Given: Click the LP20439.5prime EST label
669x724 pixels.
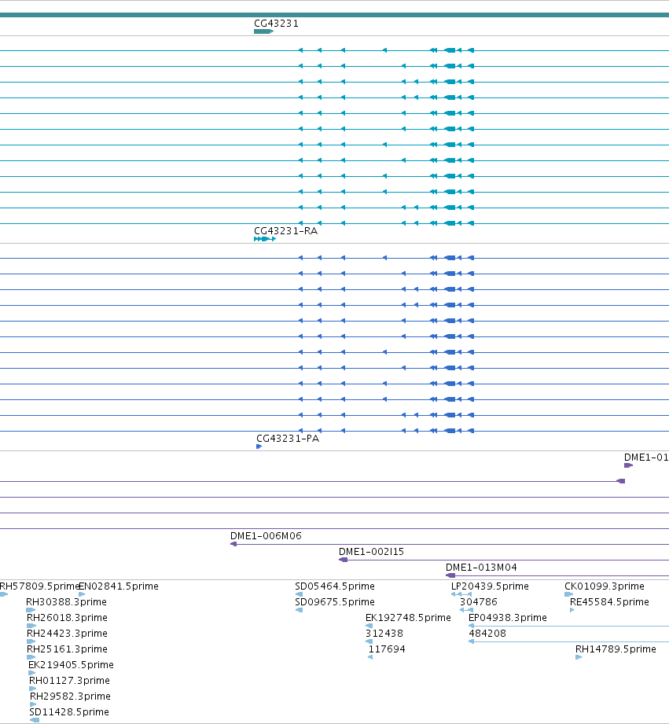Looking at the screenshot, I should point(490,586).
